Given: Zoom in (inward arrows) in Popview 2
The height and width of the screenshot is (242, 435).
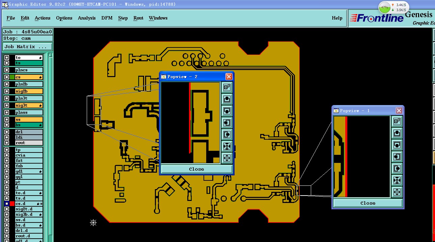Looking at the screenshot, I should (x=227, y=146).
